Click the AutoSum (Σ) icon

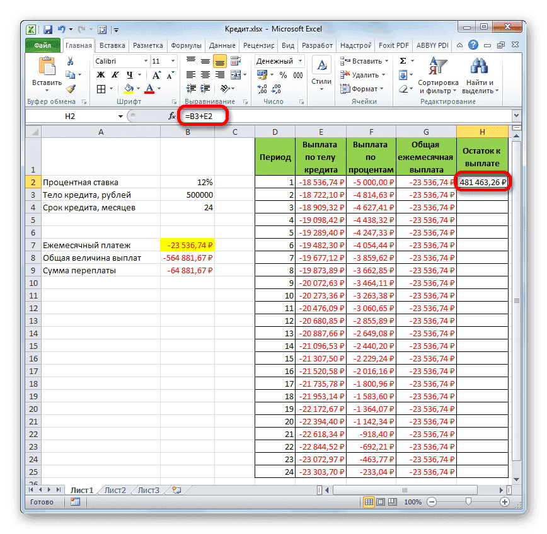pyautogui.click(x=403, y=59)
